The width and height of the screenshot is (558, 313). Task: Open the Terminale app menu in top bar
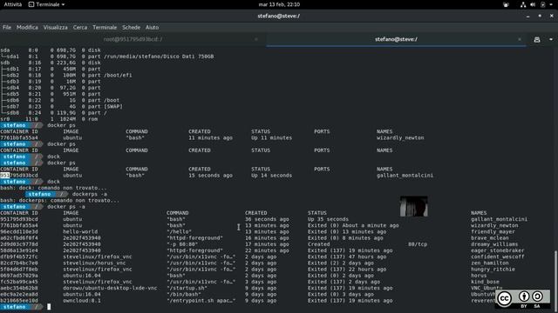pyautogui.click(x=46, y=4)
